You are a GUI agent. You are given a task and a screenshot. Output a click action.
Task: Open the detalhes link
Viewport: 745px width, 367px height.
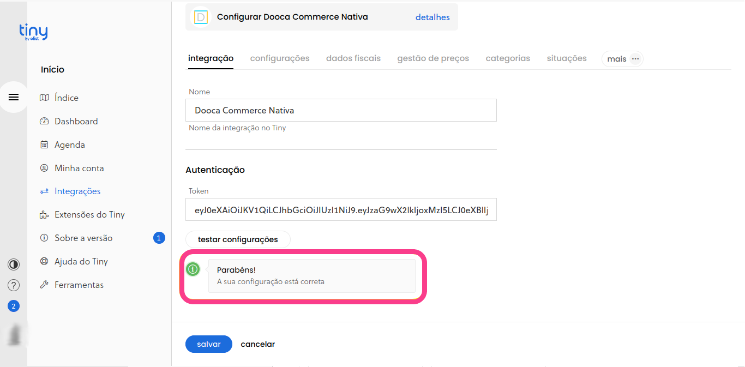coord(432,17)
